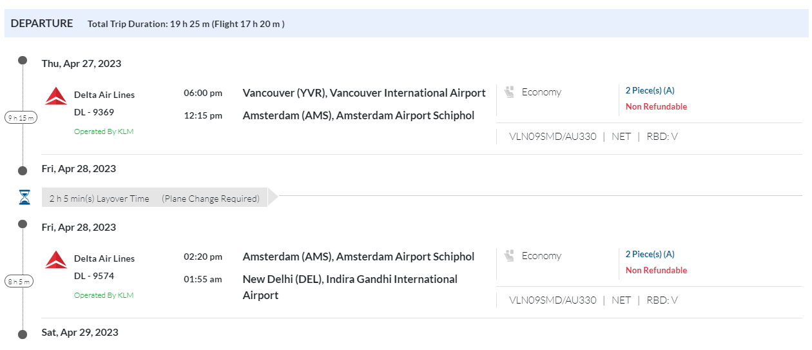812x350 pixels.
Task: Click the Delta logo for flight DL - 9369
Action: point(56,97)
